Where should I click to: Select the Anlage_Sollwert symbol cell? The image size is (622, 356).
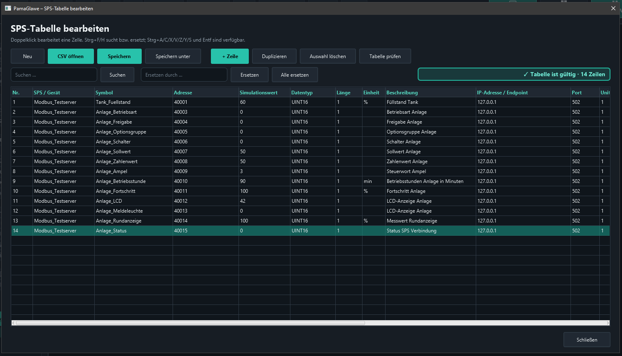tap(134, 152)
